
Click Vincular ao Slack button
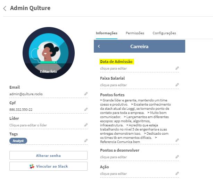[x=48, y=166]
